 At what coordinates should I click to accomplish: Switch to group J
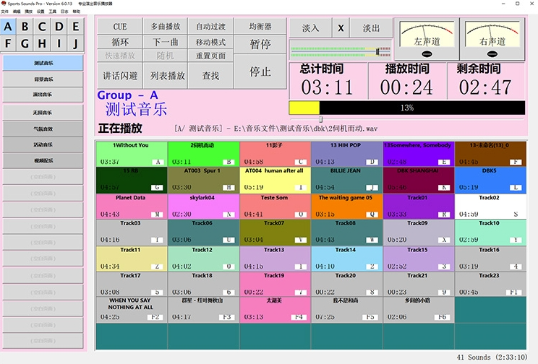(x=76, y=43)
